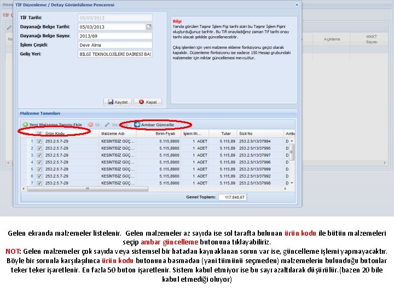Click the İşlem Çeşidi field
This screenshot has width=394, height=296.
pos(115,45)
